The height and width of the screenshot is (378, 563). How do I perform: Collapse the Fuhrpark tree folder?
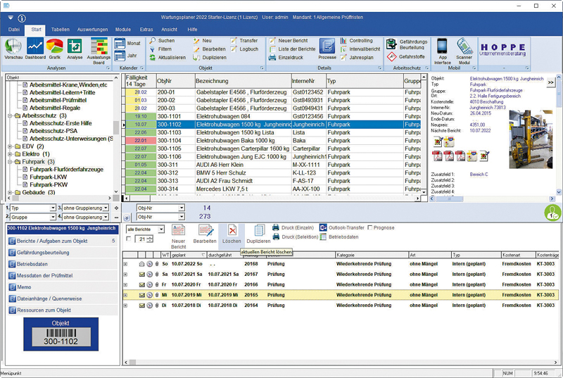point(8,161)
